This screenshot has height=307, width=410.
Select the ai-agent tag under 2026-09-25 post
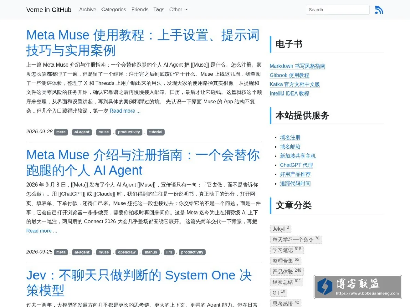(x=82, y=252)
